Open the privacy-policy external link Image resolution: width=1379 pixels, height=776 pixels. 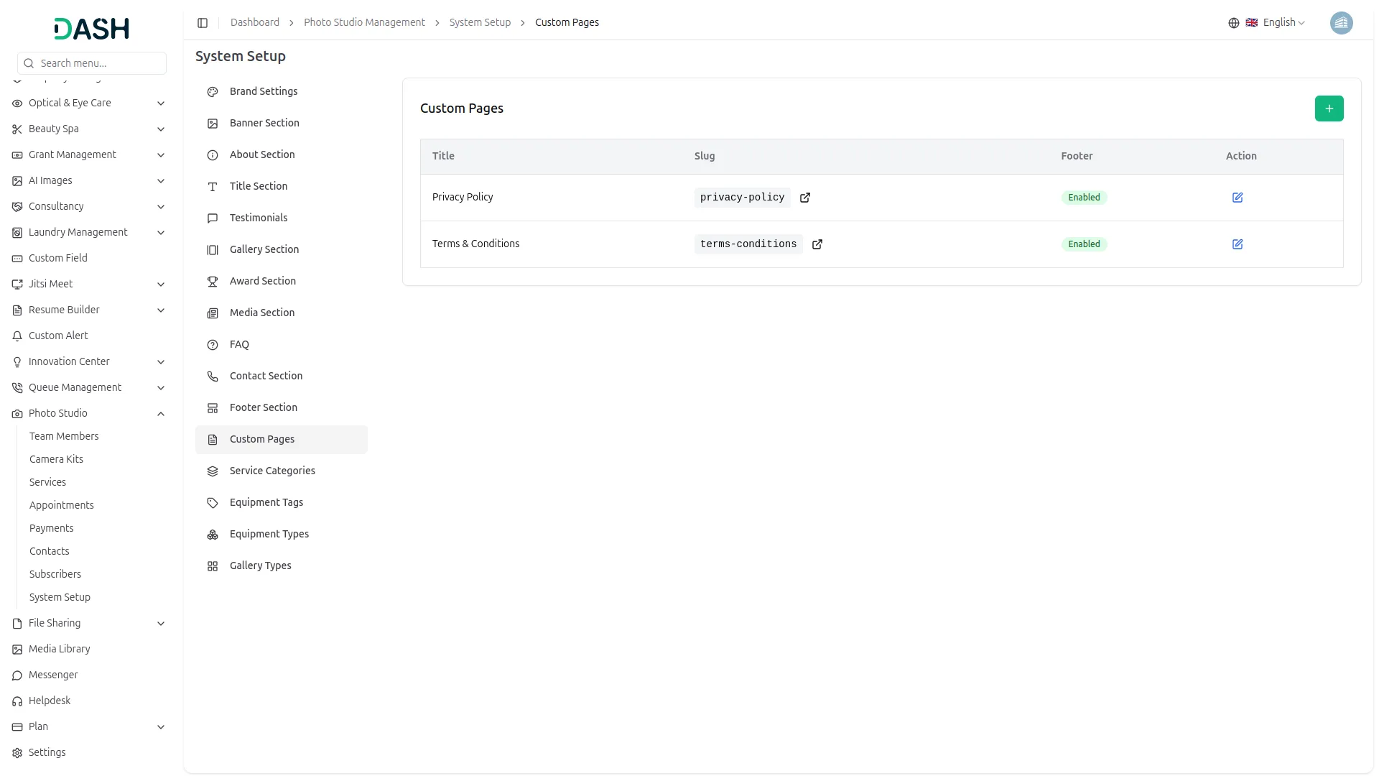click(804, 198)
